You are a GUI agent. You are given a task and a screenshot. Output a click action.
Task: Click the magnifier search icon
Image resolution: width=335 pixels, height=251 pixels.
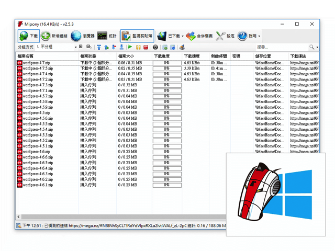[312, 47]
